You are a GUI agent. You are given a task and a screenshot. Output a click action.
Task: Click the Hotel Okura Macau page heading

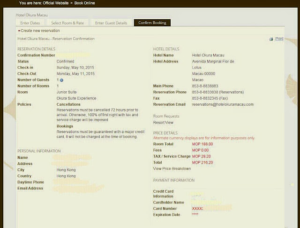[x=32, y=15]
